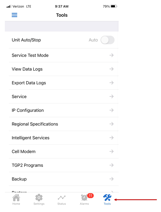Image resolution: width=161 pixels, height=212 pixels.
Task: Open Service Test Mode arrow
Action: [x=112, y=55]
